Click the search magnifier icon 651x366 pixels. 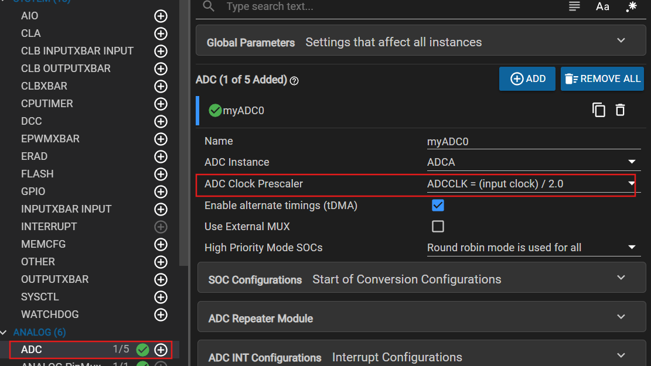click(209, 6)
